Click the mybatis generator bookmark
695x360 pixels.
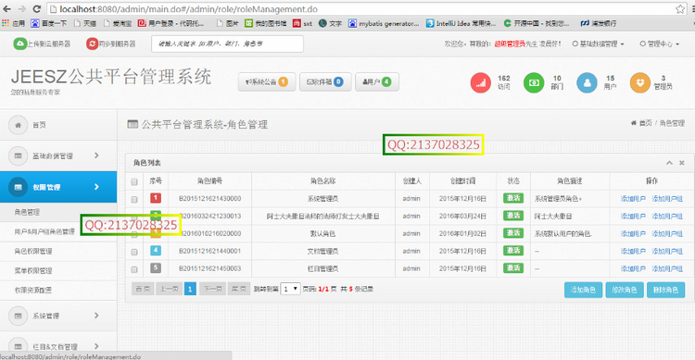point(384,23)
